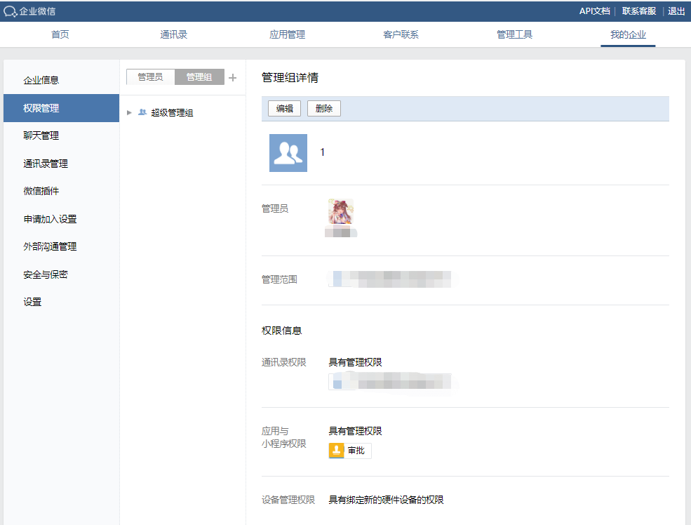
Task: Click the 超级管理组 group icon
Action: click(142, 112)
